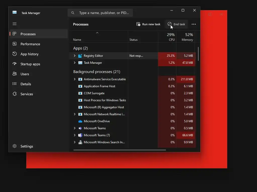Expand the Registry Editor process group
Image resolution: width=257 pixels, height=192 pixels.
tap(75, 56)
